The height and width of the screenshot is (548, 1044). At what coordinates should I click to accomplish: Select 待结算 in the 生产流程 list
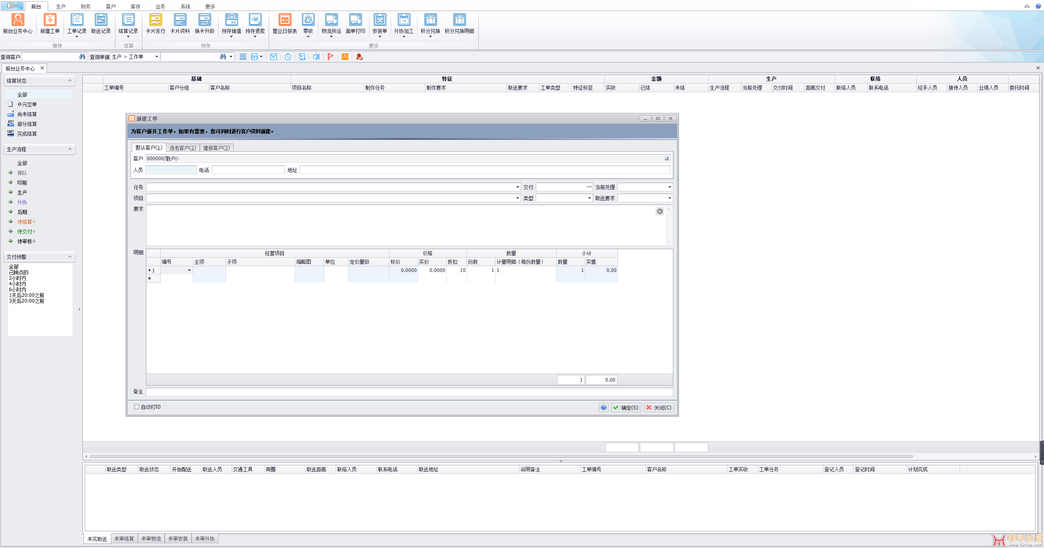click(x=24, y=222)
